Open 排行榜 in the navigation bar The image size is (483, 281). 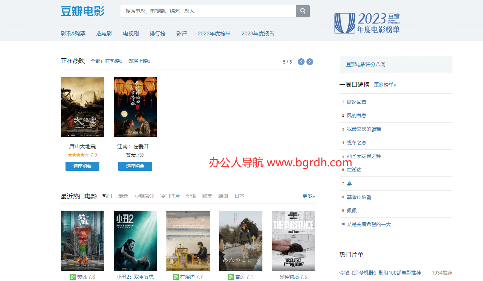coord(157,33)
